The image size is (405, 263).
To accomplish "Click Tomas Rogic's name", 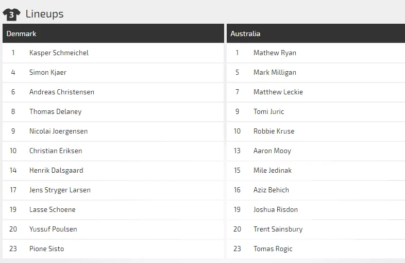I will [273, 249].
